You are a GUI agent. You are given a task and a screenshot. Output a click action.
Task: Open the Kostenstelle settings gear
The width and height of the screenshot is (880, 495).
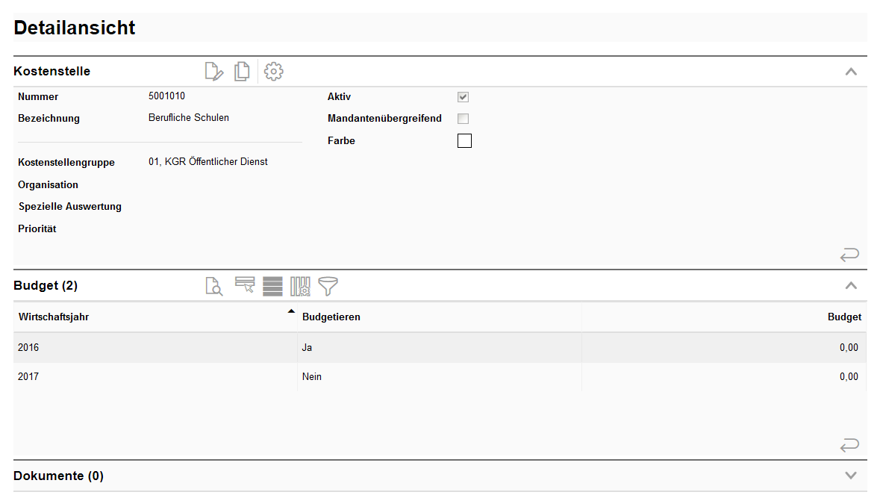pos(274,72)
